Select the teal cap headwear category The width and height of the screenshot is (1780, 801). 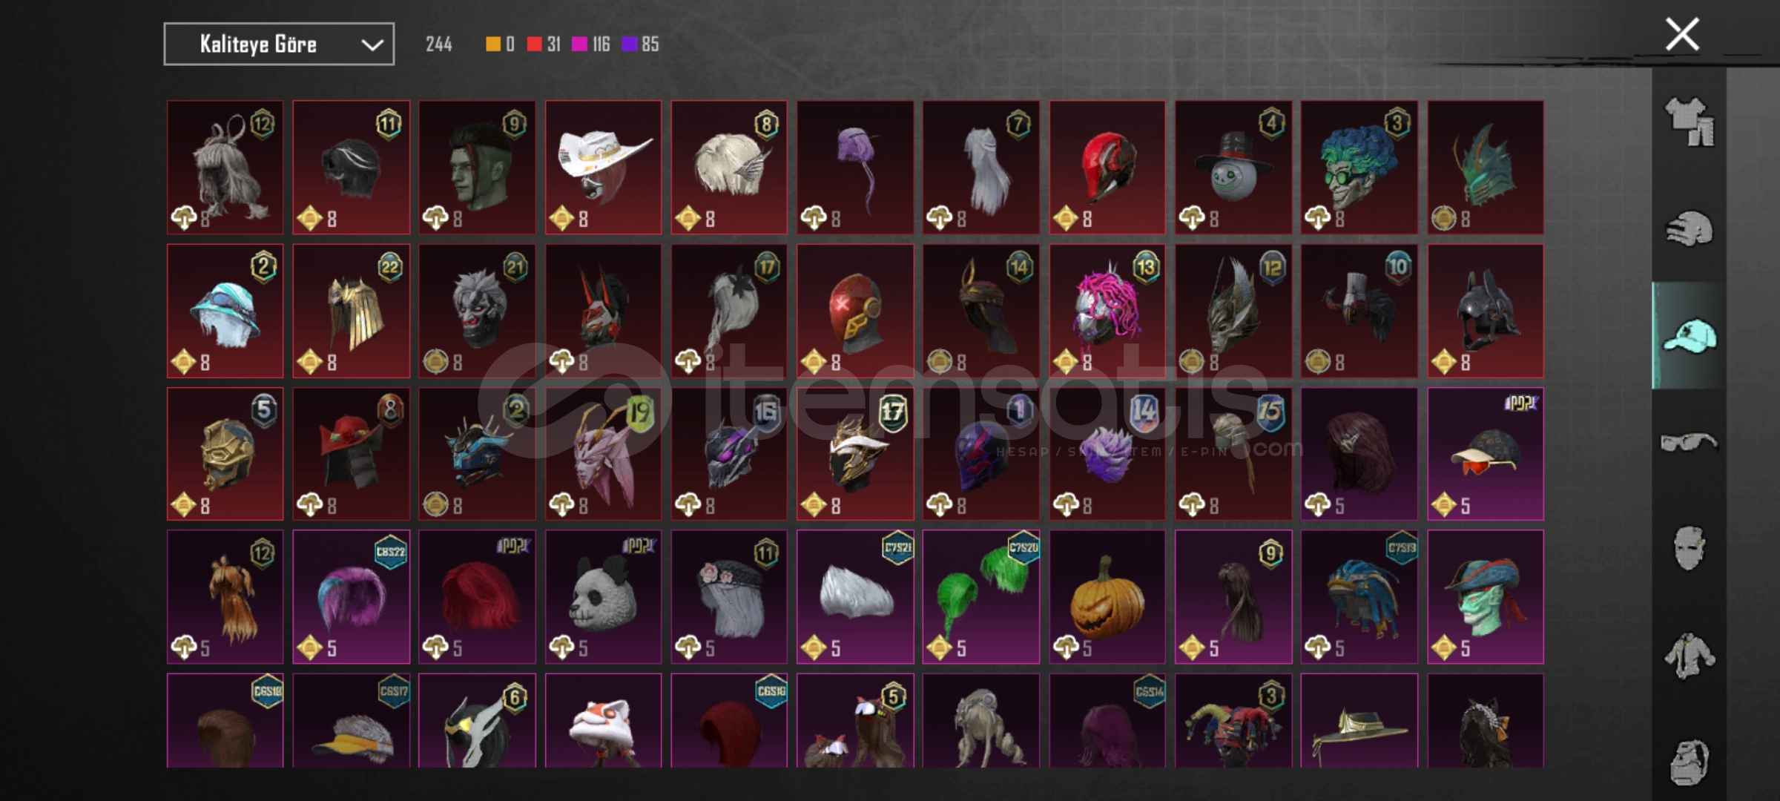pos(1690,336)
